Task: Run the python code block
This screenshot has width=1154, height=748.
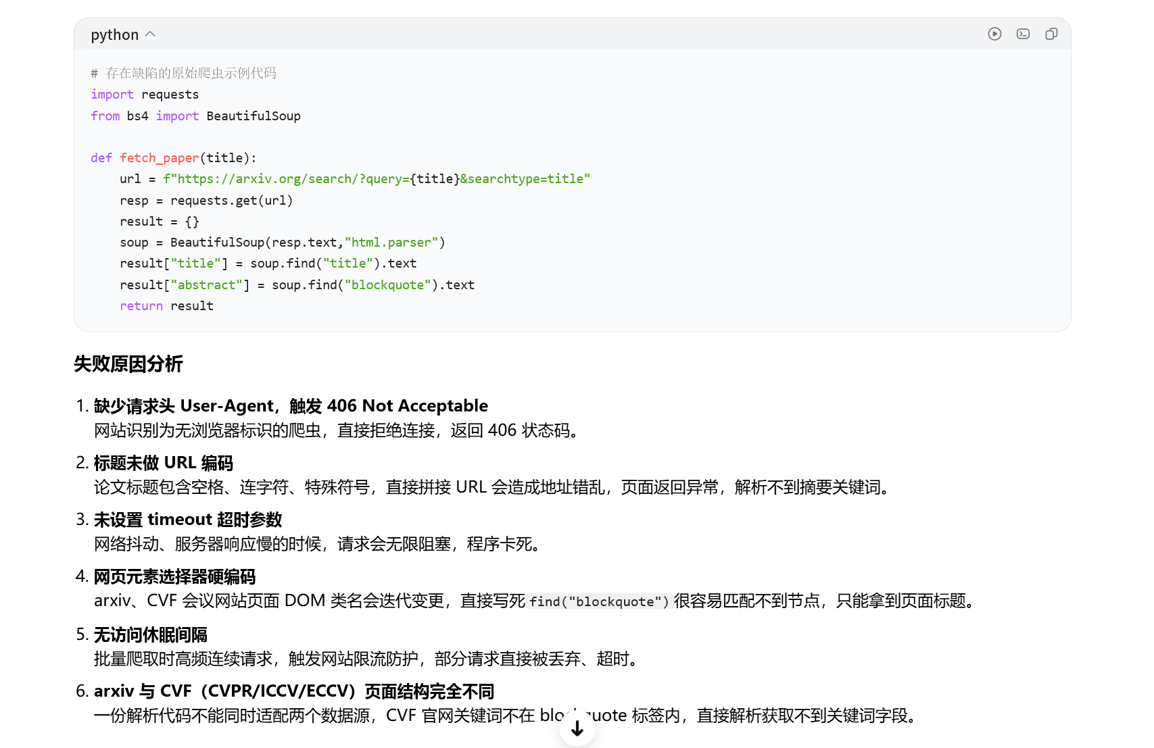Action: click(994, 34)
